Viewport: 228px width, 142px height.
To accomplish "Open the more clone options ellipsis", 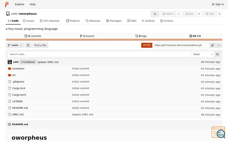I will coord(219,45).
